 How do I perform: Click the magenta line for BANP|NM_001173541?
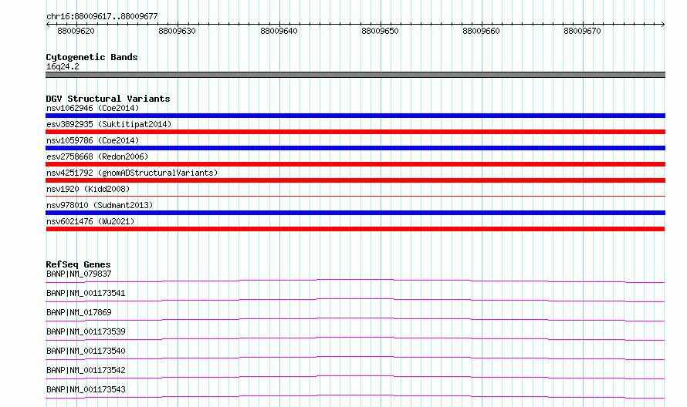point(355,300)
